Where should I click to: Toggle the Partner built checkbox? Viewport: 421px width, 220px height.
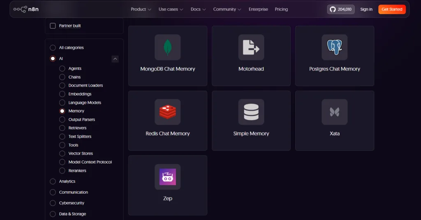pos(53,26)
